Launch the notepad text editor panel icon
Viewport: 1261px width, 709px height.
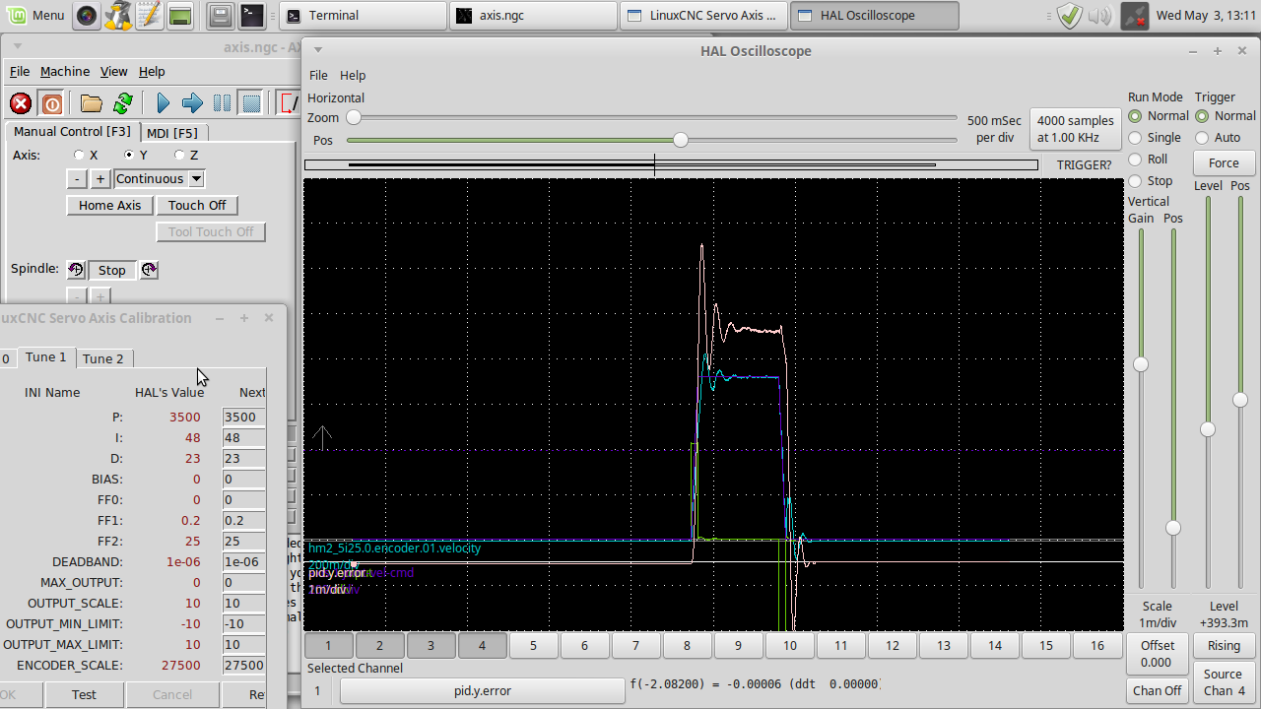[149, 15]
